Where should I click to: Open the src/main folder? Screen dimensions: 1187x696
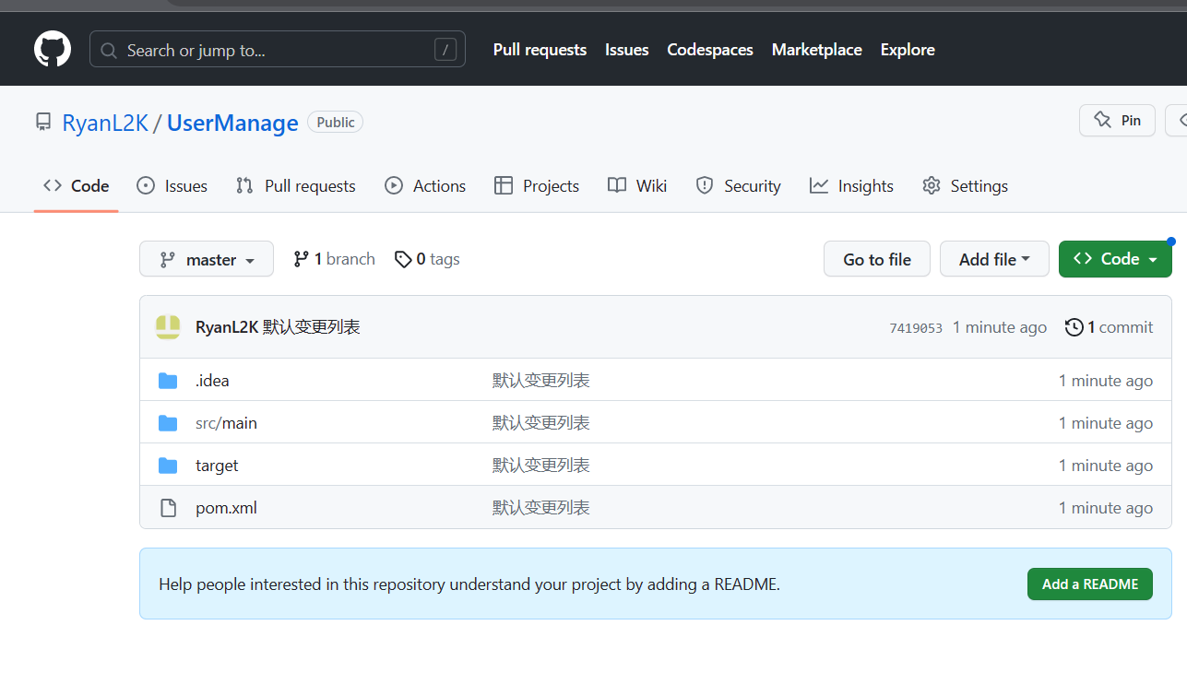click(226, 423)
